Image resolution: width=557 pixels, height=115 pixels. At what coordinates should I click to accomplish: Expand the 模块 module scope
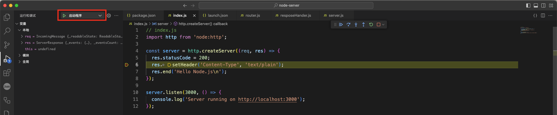tap(19, 55)
